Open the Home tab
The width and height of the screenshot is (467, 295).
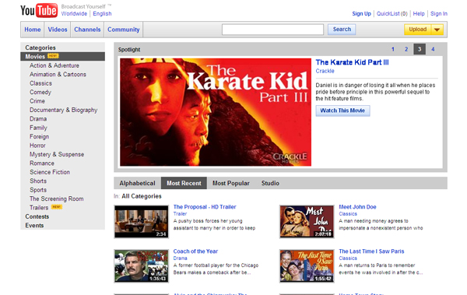point(33,30)
